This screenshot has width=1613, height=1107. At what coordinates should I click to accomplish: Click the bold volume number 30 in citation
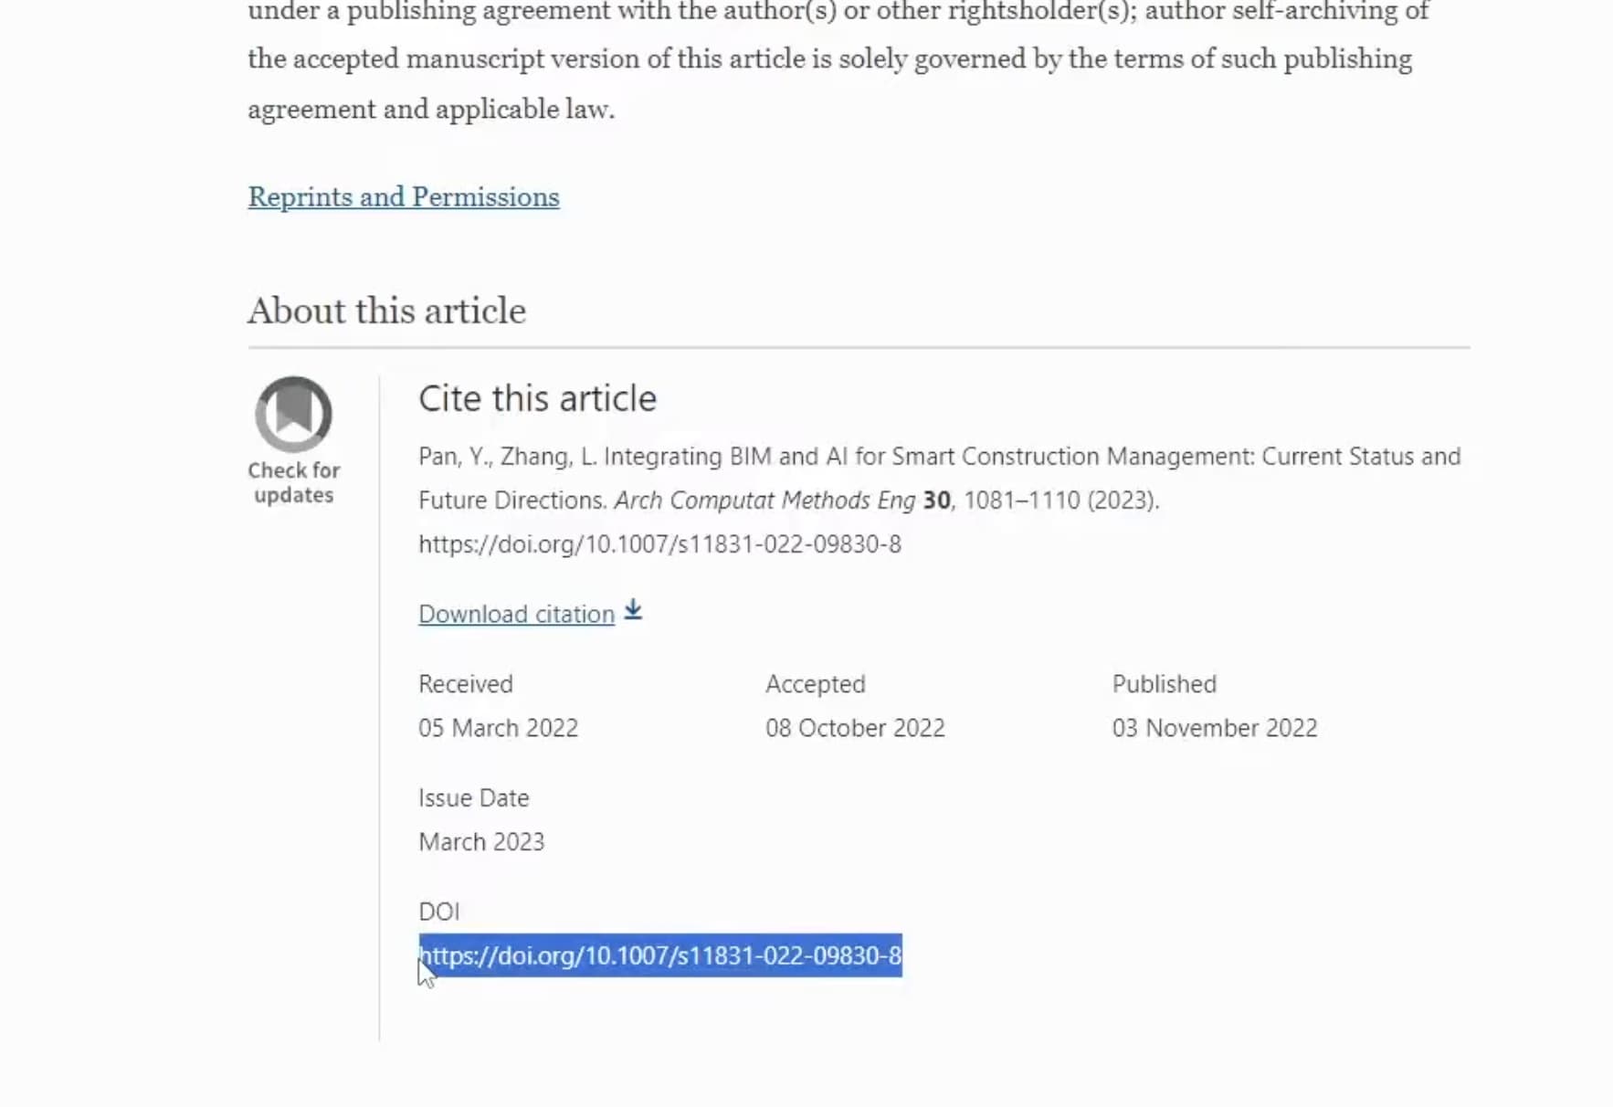(x=936, y=501)
